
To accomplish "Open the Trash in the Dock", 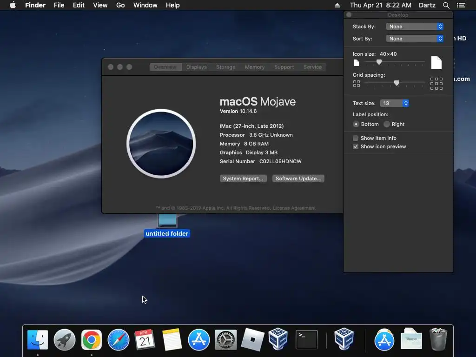I will pos(438,339).
